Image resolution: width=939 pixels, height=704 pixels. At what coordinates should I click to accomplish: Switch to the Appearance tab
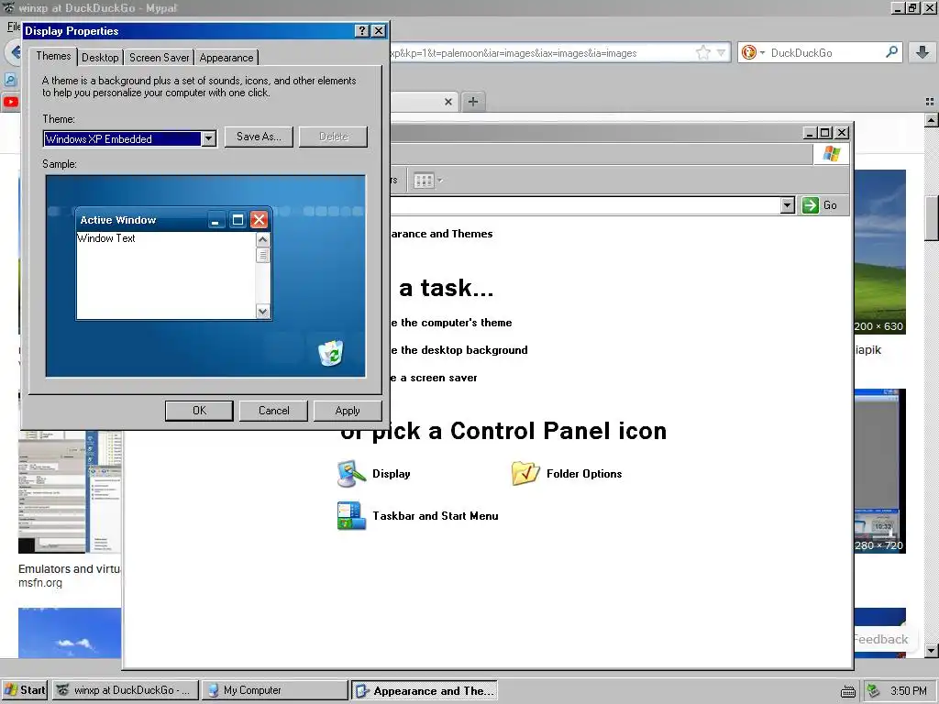pos(226,58)
